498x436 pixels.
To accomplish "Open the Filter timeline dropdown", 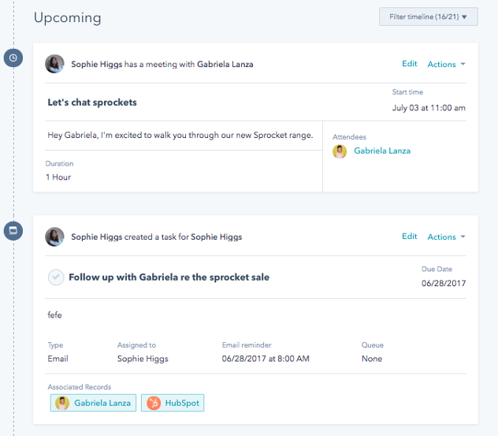I will tap(428, 16).
